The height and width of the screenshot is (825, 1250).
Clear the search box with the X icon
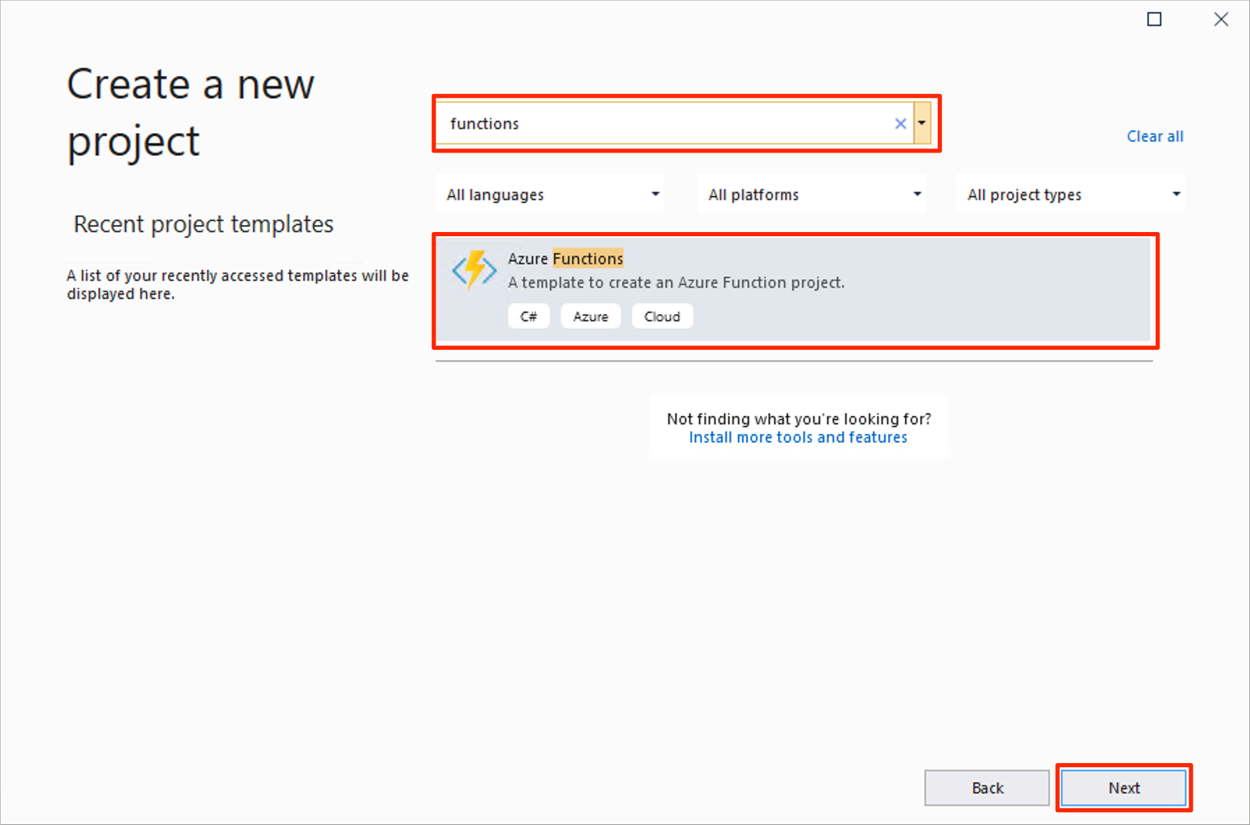[900, 123]
